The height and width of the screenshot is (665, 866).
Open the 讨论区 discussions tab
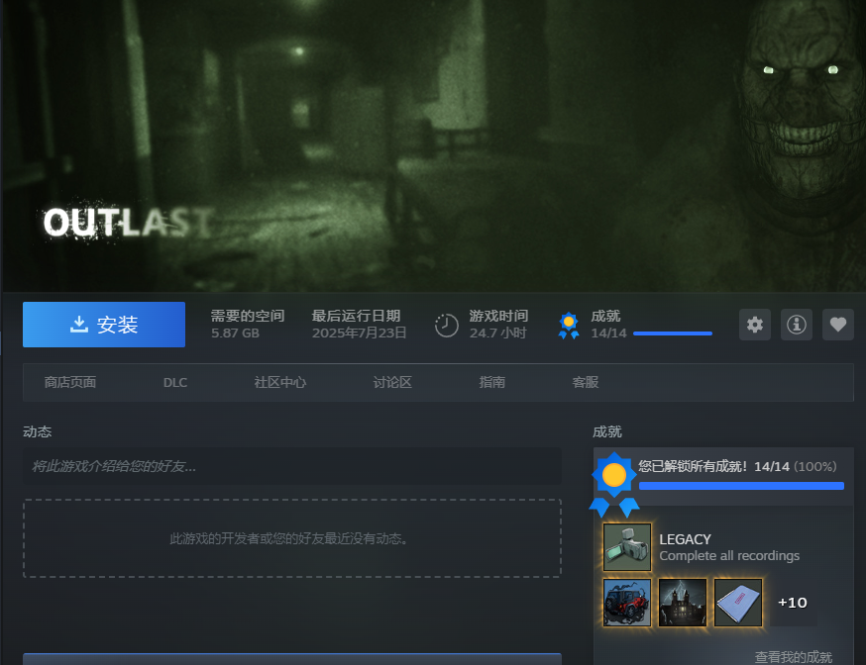392,382
